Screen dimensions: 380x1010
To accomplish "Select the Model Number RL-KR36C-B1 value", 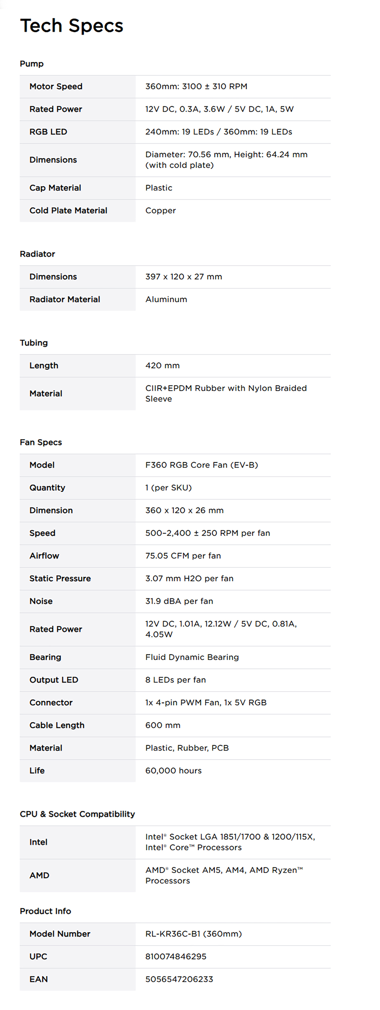I will coord(193,934).
